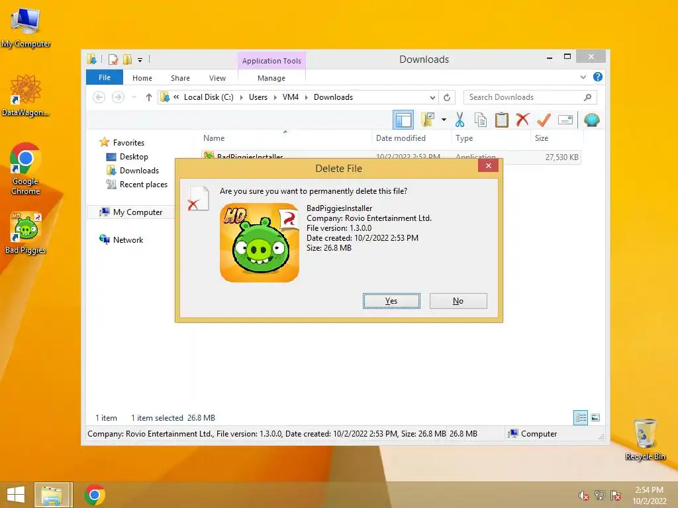Expand the arrow after VM4 in breadcrumb
This screenshot has width=678, height=508.
[x=307, y=98]
